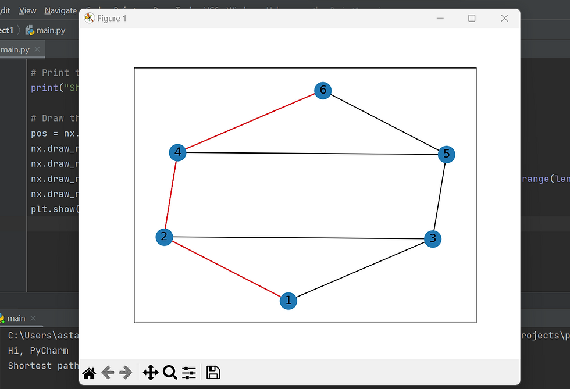
Task: Save the figure using the floppy disk icon
Action: tap(213, 372)
